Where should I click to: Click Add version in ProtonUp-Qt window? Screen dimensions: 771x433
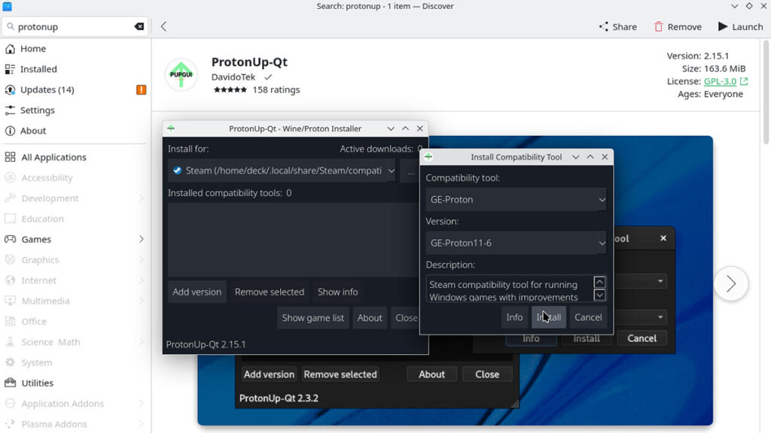pos(197,292)
